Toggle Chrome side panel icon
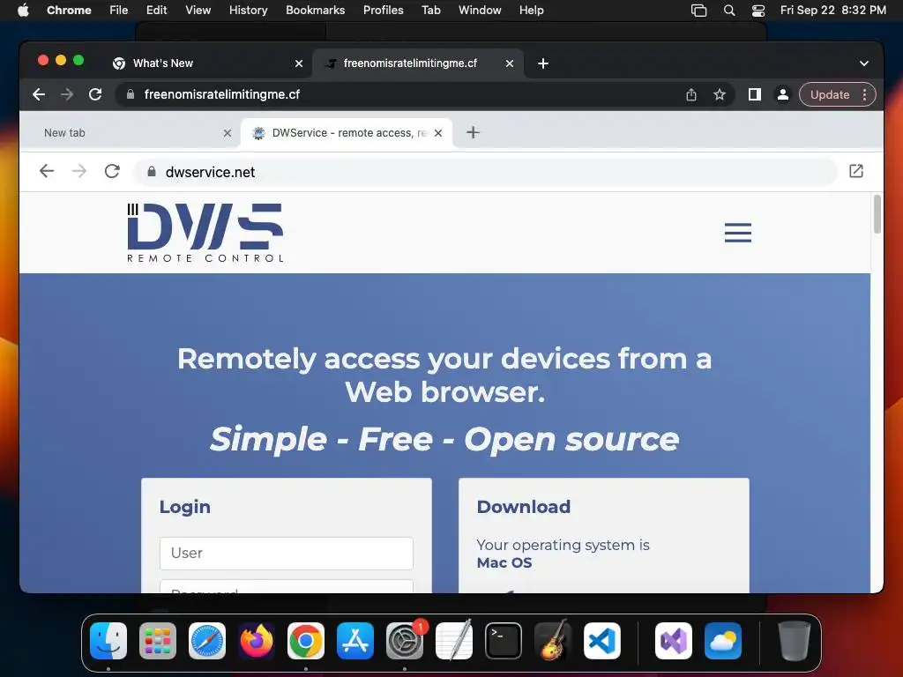 point(755,94)
